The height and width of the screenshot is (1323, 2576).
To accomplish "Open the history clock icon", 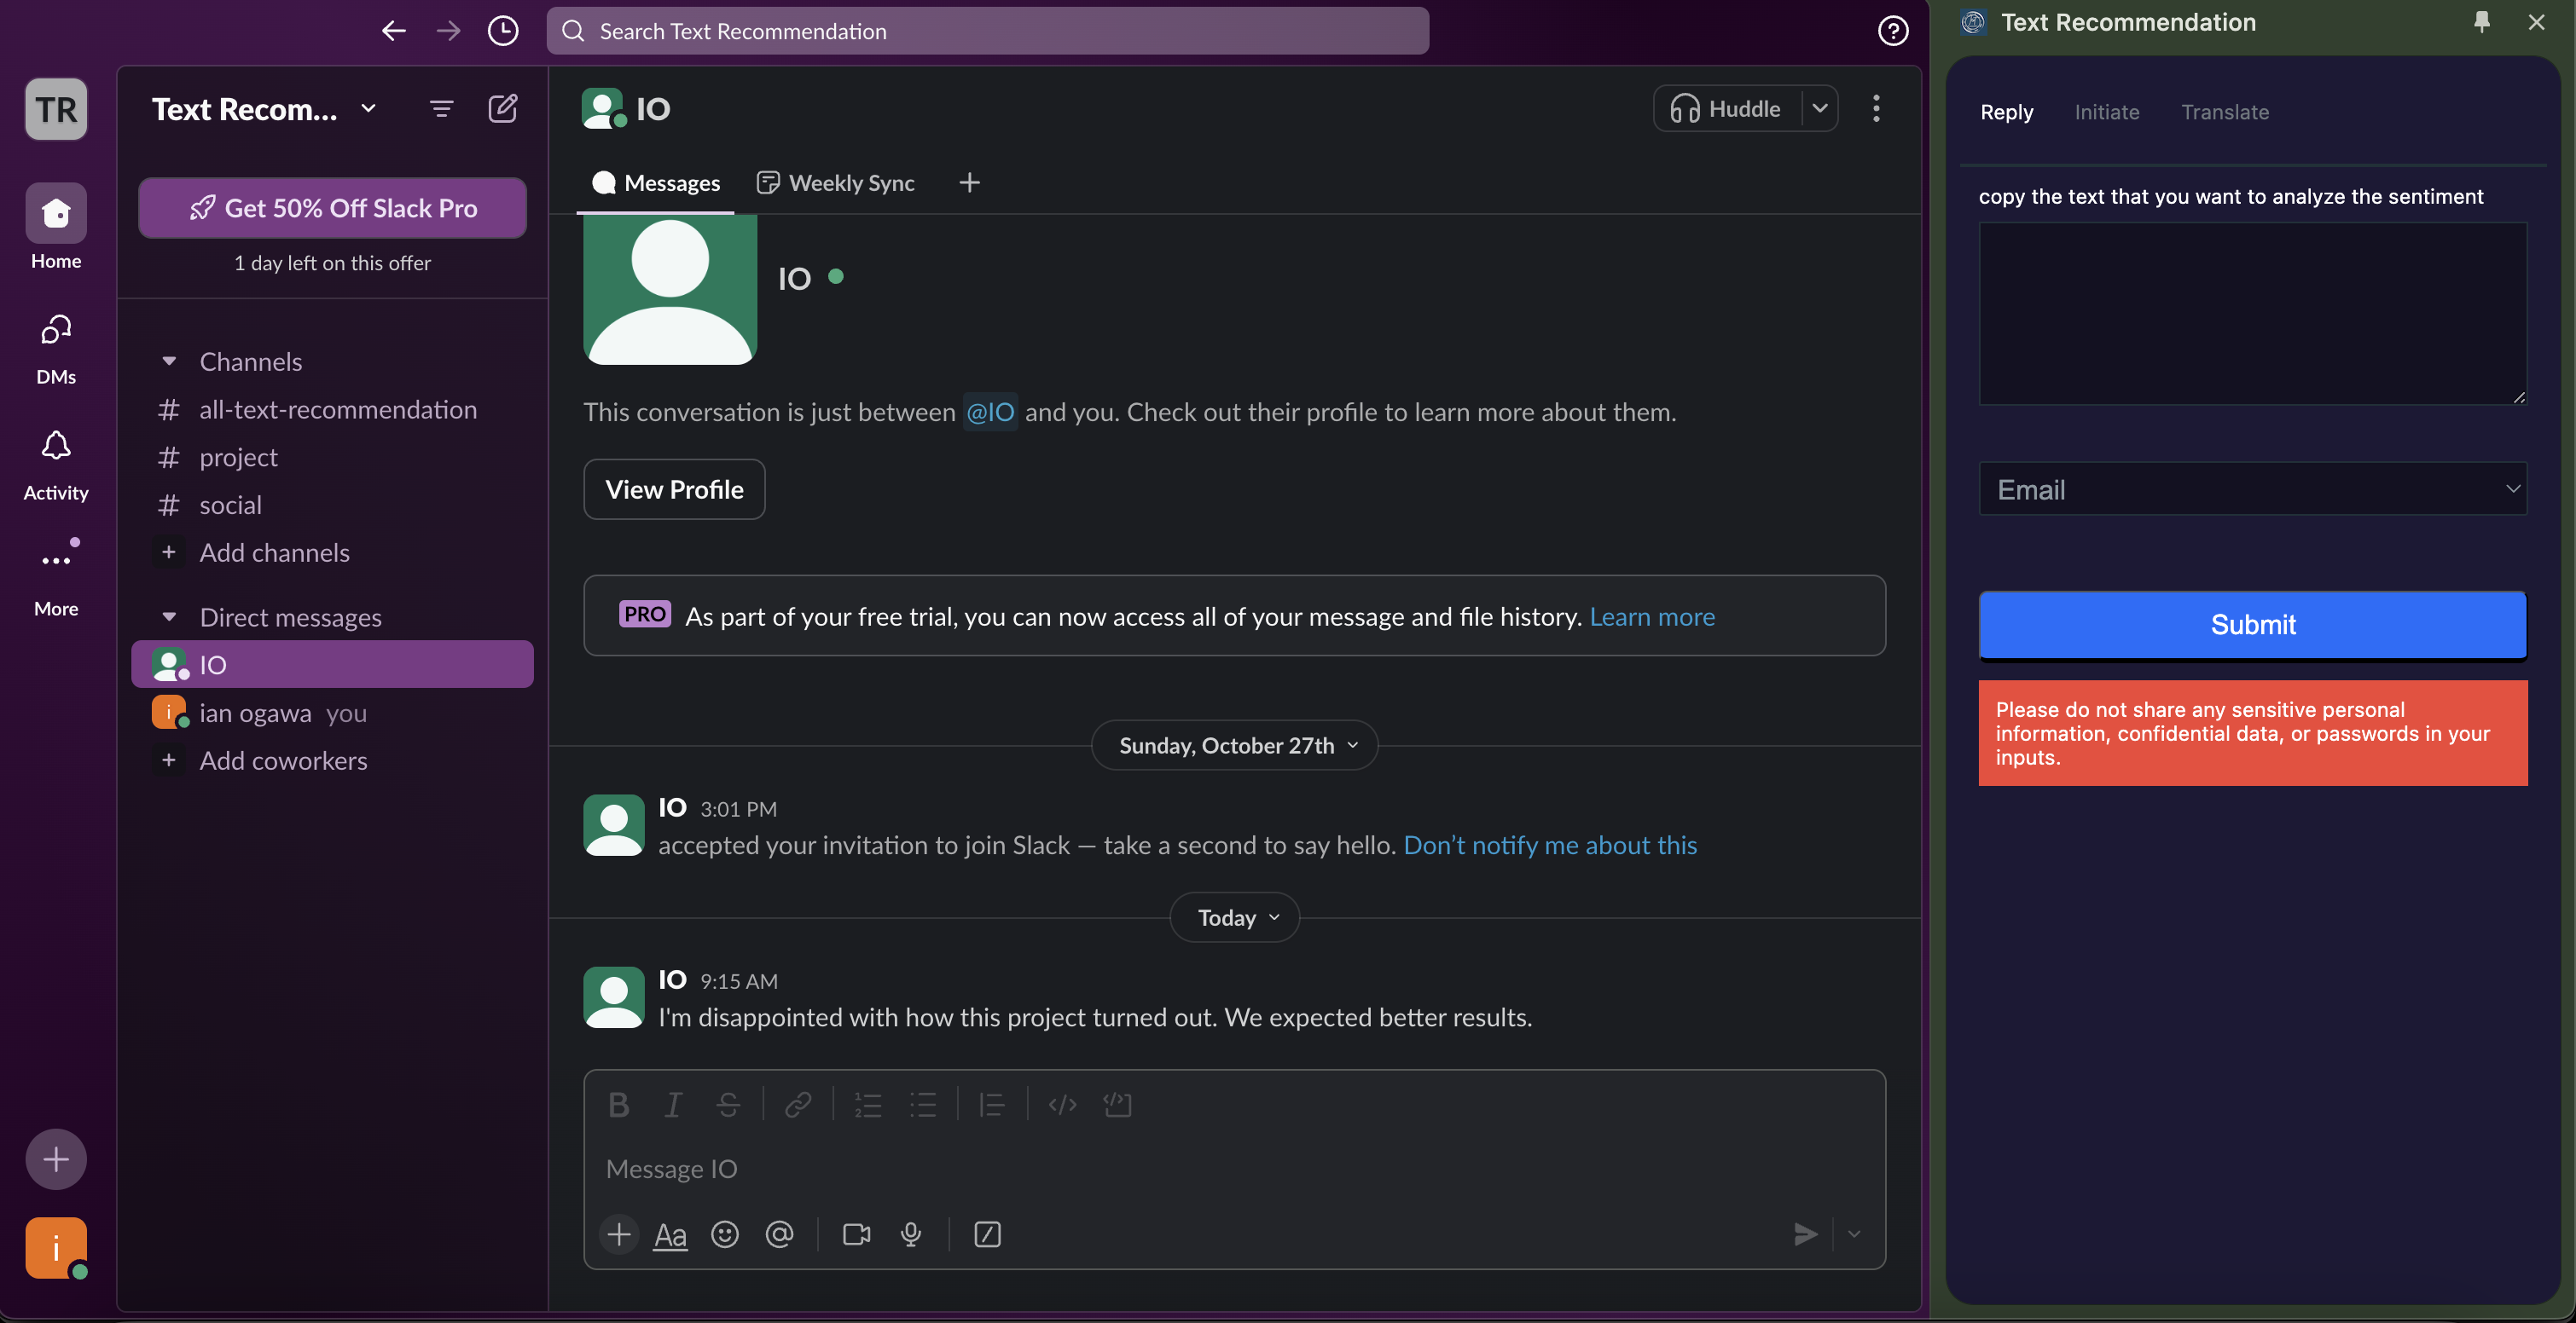I will [x=502, y=31].
